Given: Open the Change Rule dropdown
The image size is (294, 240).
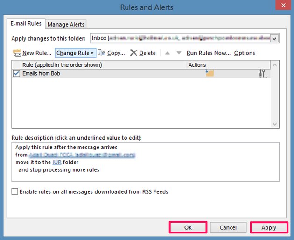Looking at the screenshot, I should point(76,53).
